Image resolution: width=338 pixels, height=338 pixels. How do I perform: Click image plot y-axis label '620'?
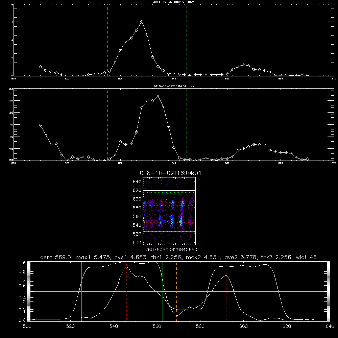click(137, 190)
